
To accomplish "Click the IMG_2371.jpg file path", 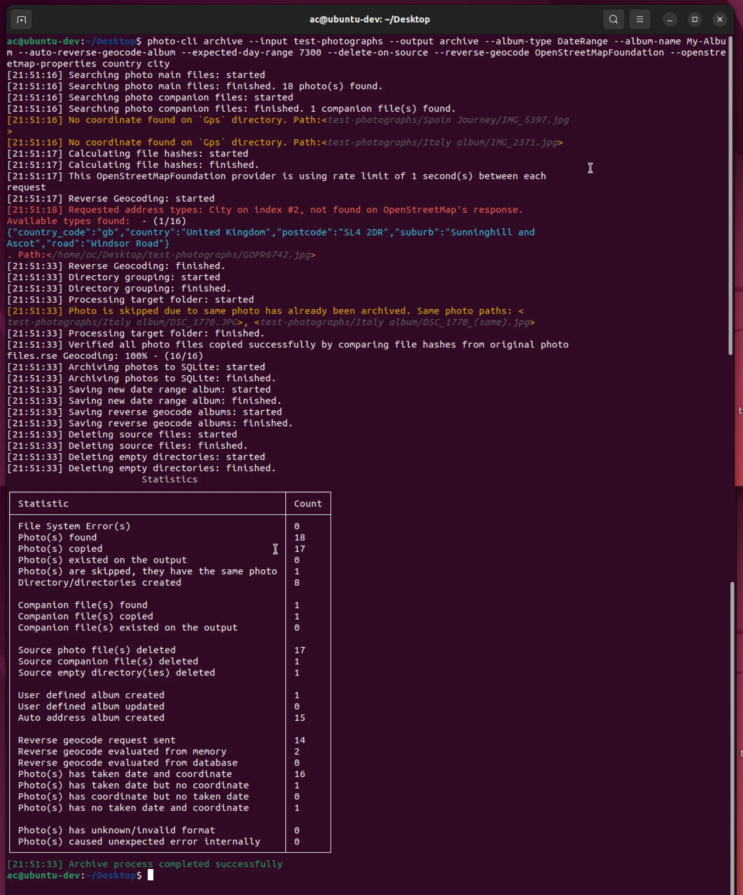I will coord(442,142).
